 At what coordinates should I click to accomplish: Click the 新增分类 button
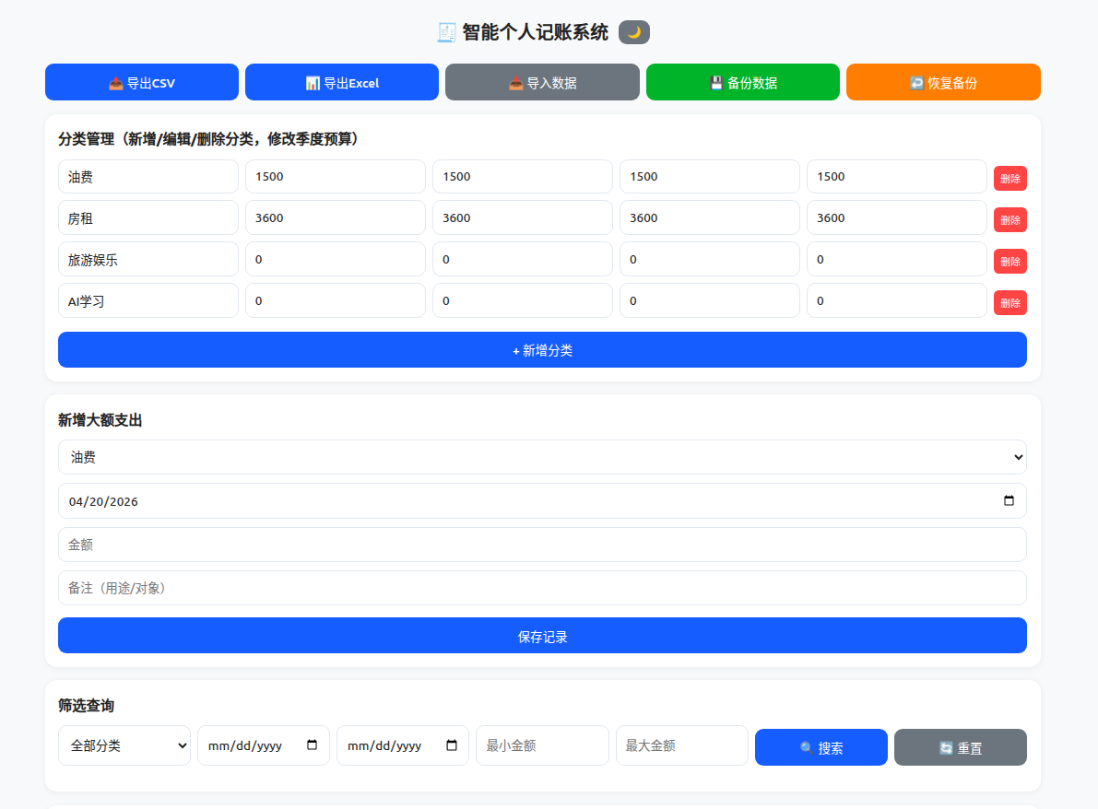pos(542,350)
